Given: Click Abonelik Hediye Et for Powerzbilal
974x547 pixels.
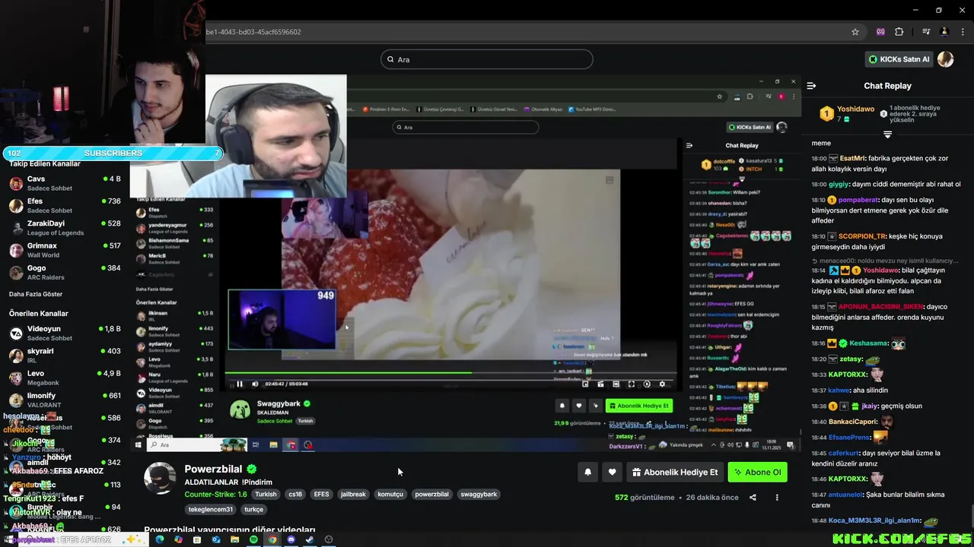Looking at the screenshot, I should (x=675, y=472).
